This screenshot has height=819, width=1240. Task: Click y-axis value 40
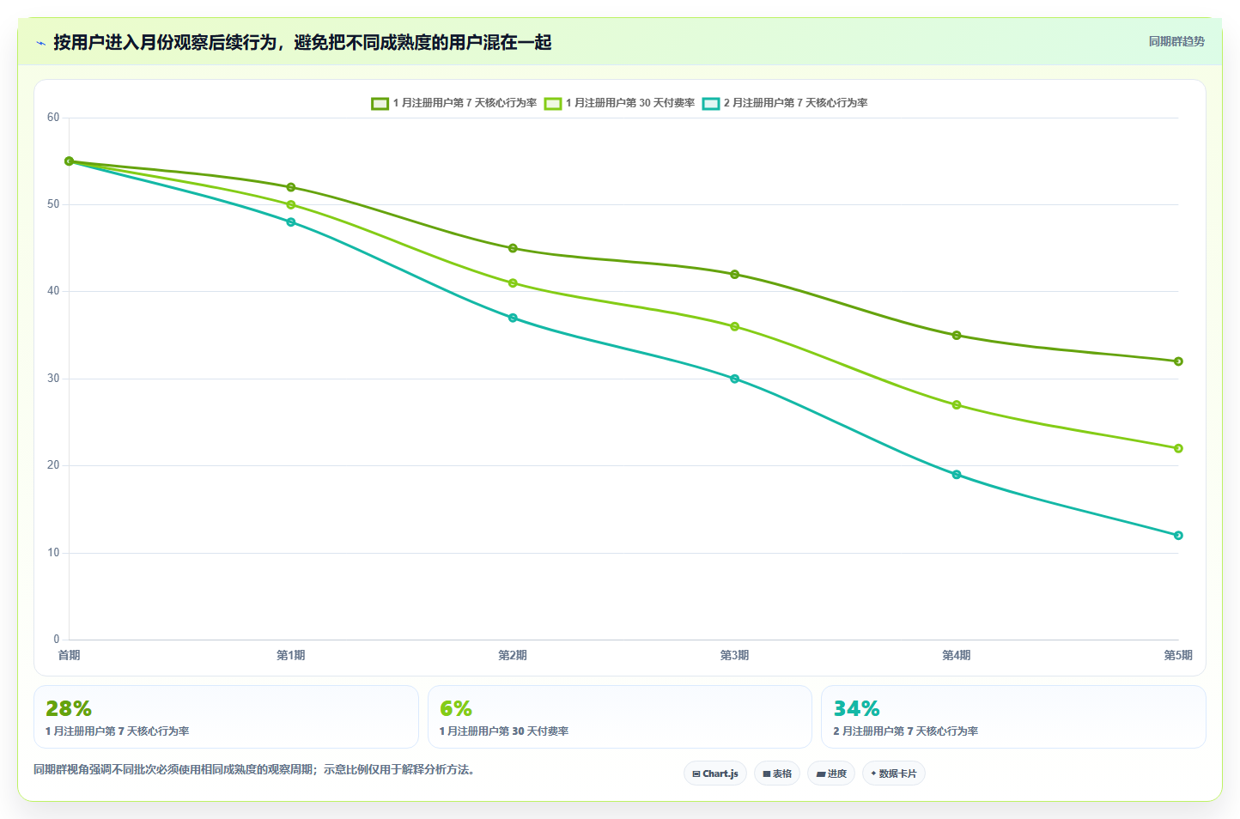pyautogui.click(x=53, y=291)
